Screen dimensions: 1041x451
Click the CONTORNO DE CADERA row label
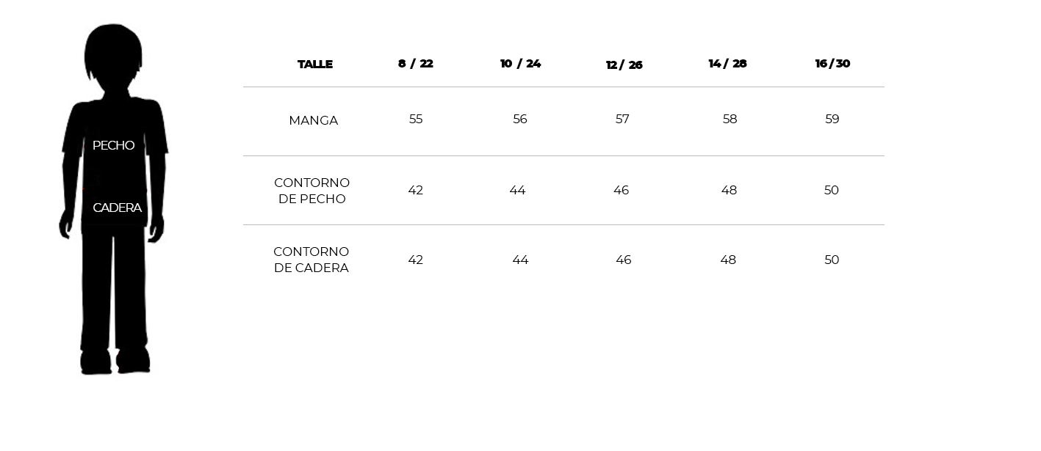pyautogui.click(x=311, y=260)
